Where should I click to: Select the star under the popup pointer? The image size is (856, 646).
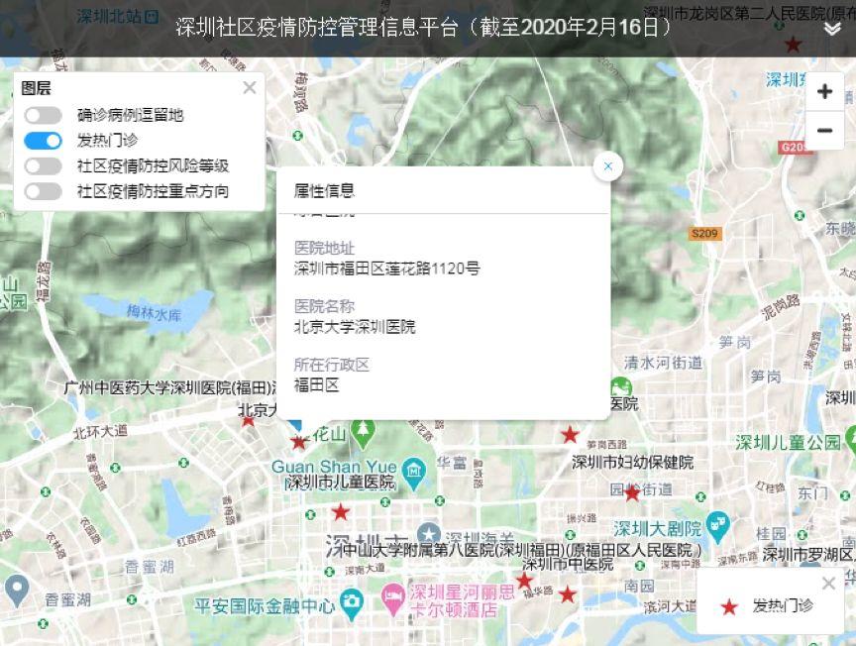point(298,442)
